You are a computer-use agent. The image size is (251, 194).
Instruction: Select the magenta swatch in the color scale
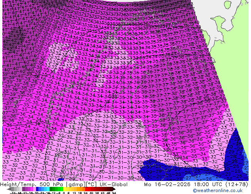32,189
